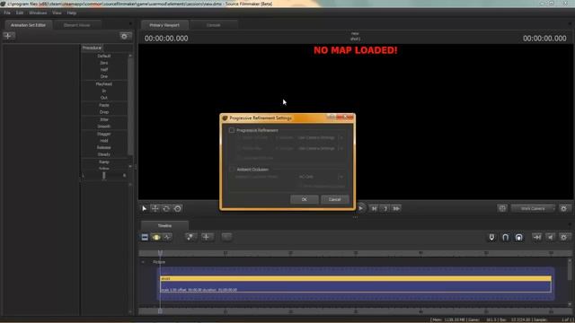Click the timeline skip-to-end arrow icon
The height and width of the screenshot is (323, 575).
click(537, 238)
